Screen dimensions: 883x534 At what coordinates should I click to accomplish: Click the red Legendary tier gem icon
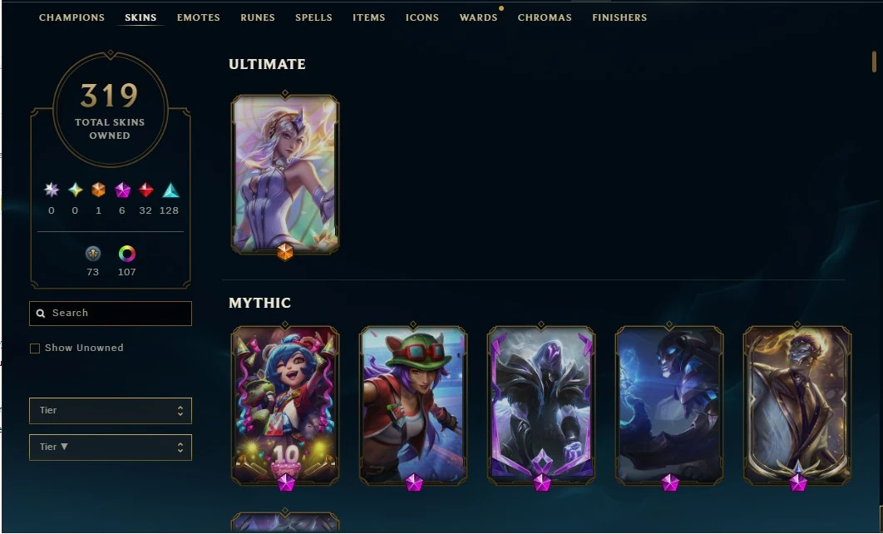pyautogui.click(x=146, y=190)
